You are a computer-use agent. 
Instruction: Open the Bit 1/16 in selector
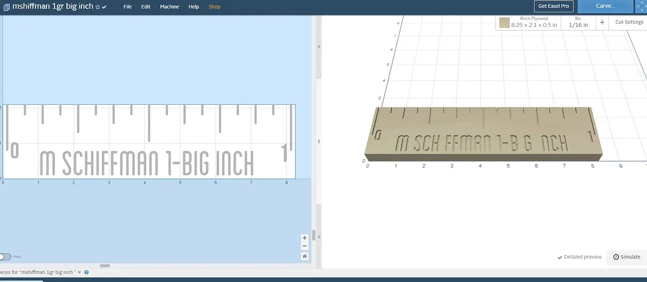578,22
